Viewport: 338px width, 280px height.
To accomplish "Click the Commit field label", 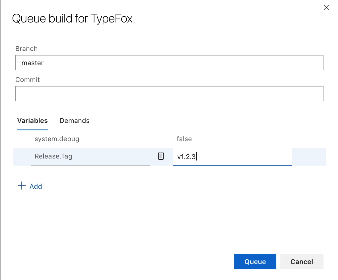I will [x=28, y=80].
